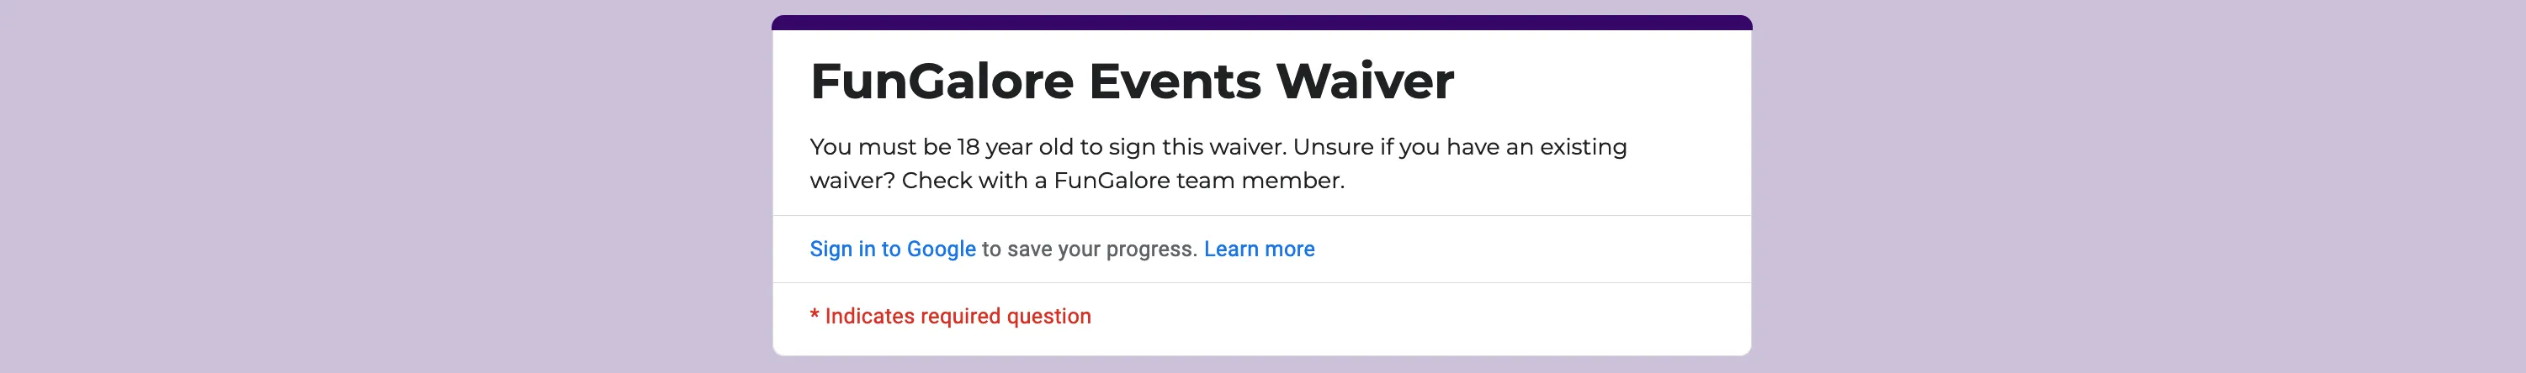The width and height of the screenshot is (2526, 373).
Task: Open the Learn more link
Action: [1258, 250]
